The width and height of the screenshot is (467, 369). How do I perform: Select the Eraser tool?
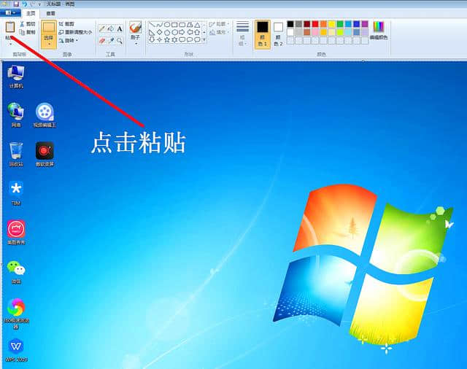(x=102, y=40)
